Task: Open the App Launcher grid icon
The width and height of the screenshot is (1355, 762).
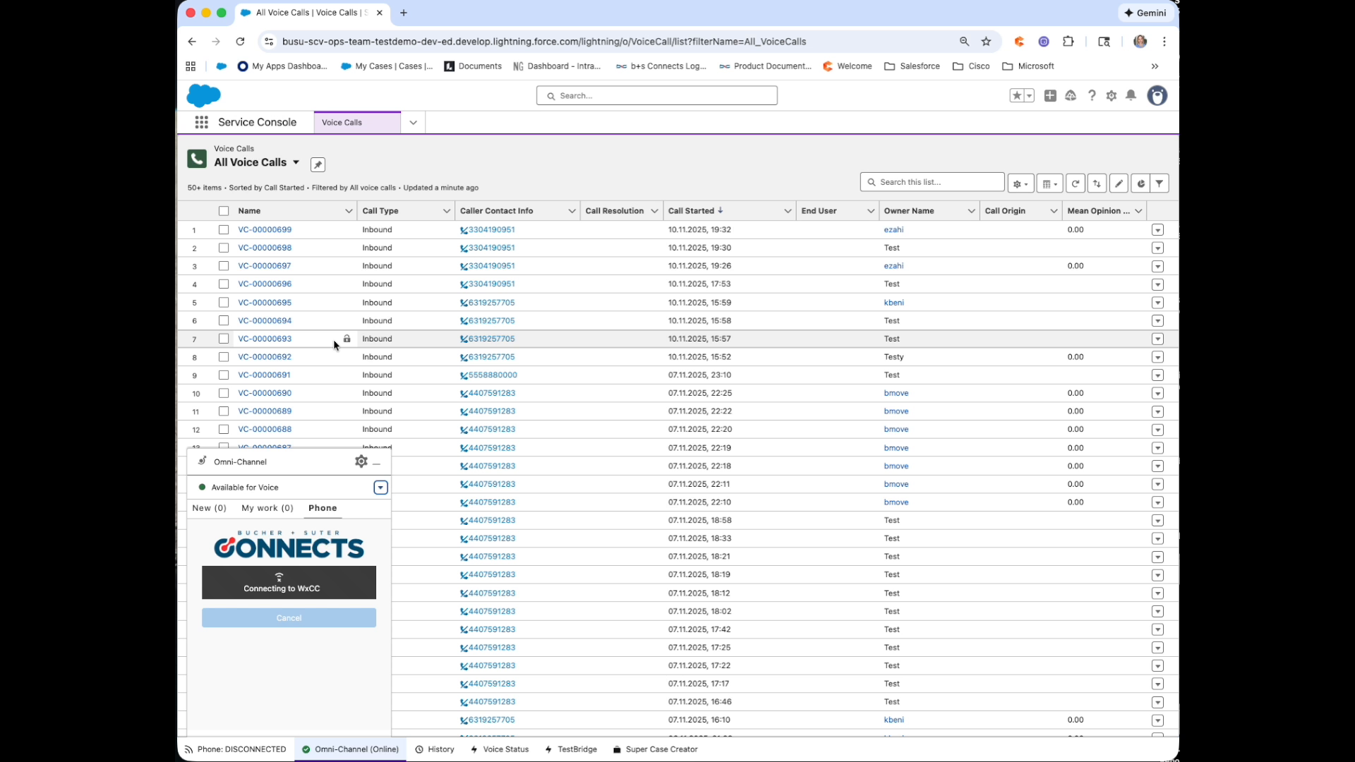Action: point(201,122)
